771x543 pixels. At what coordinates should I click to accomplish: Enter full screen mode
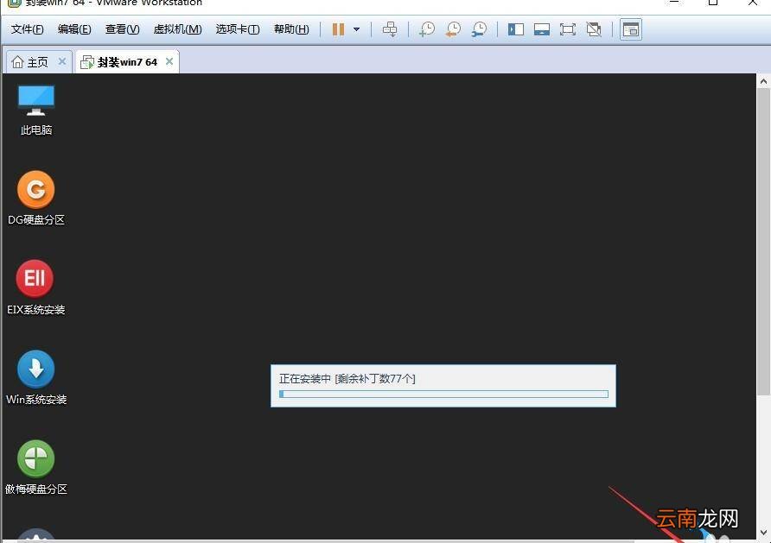567,29
